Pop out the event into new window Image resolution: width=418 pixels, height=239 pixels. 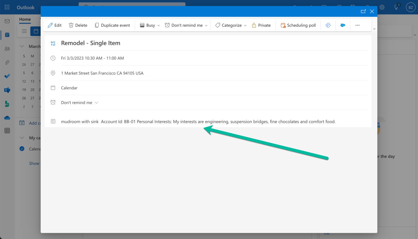tap(363, 11)
